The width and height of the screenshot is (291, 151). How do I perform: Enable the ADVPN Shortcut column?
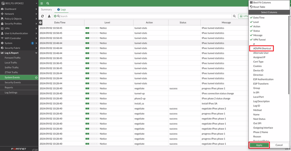coord(262,48)
